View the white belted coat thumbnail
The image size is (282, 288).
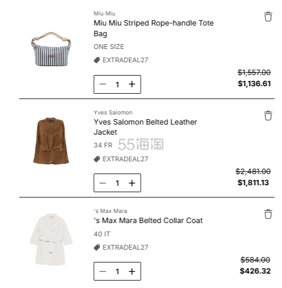tap(51, 239)
